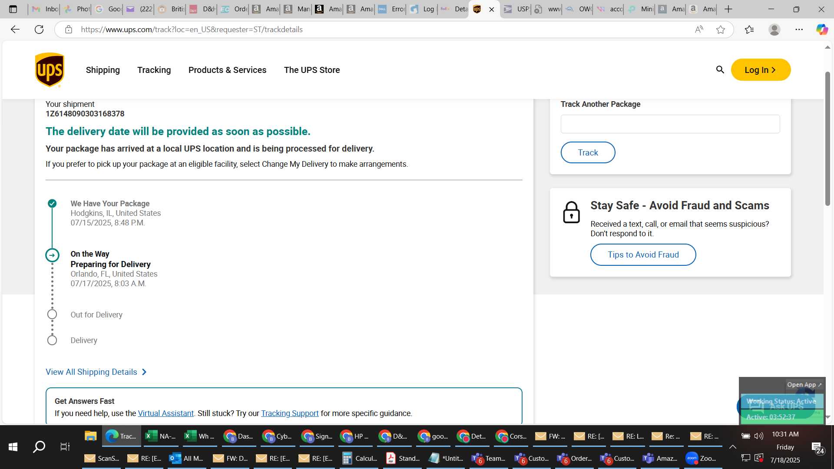Open the clock showing 10:31 AM
The width and height of the screenshot is (834, 469).
[785, 434]
